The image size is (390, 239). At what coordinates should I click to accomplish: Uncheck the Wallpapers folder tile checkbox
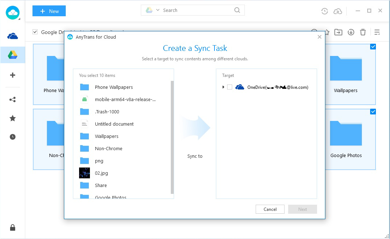tap(373, 47)
